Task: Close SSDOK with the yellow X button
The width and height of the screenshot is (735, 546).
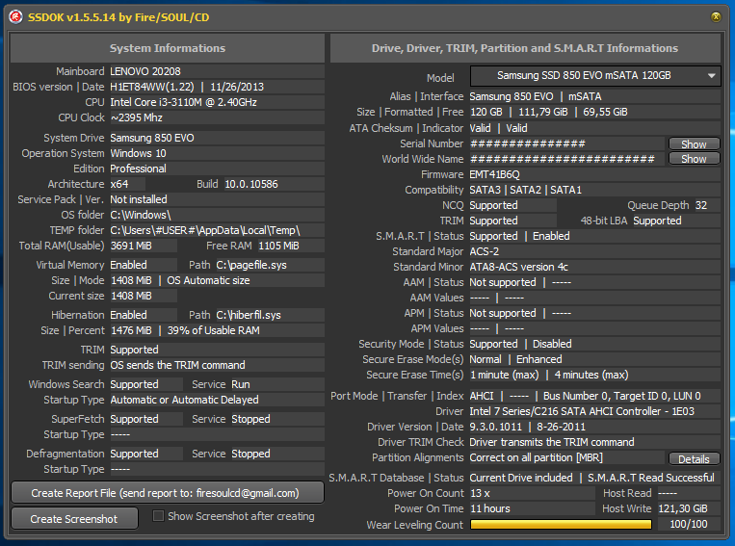Action: 716,17
